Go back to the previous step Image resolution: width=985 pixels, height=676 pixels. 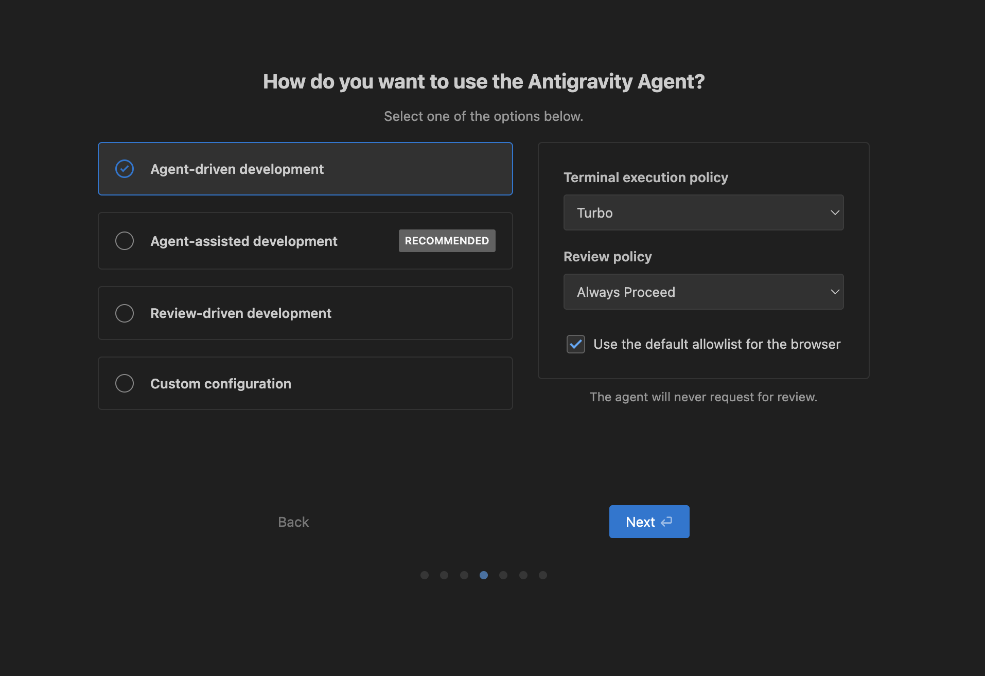click(x=292, y=521)
